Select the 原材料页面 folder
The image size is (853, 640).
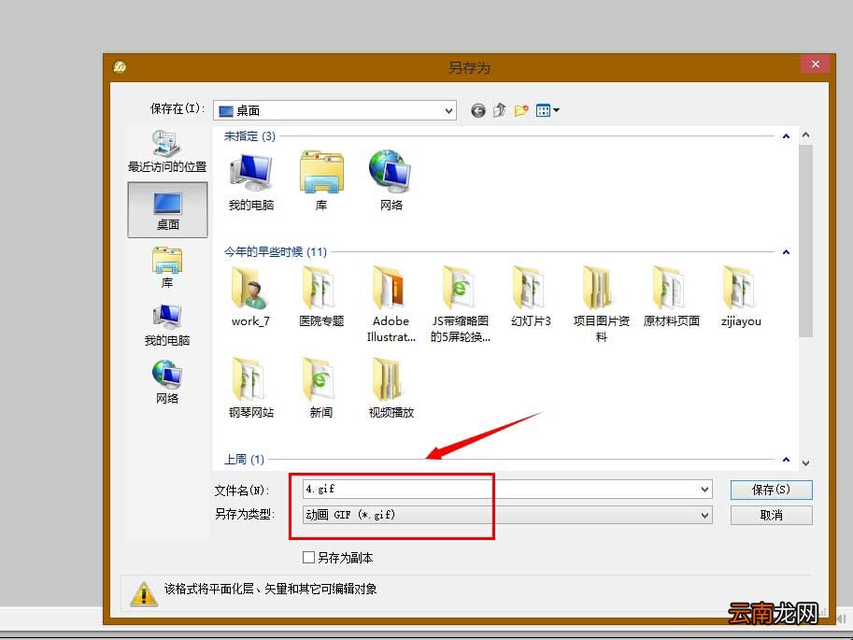pos(672,297)
